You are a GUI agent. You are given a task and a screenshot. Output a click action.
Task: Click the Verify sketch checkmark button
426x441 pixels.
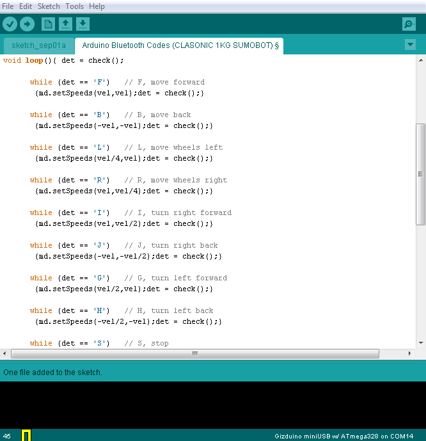[10, 24]
